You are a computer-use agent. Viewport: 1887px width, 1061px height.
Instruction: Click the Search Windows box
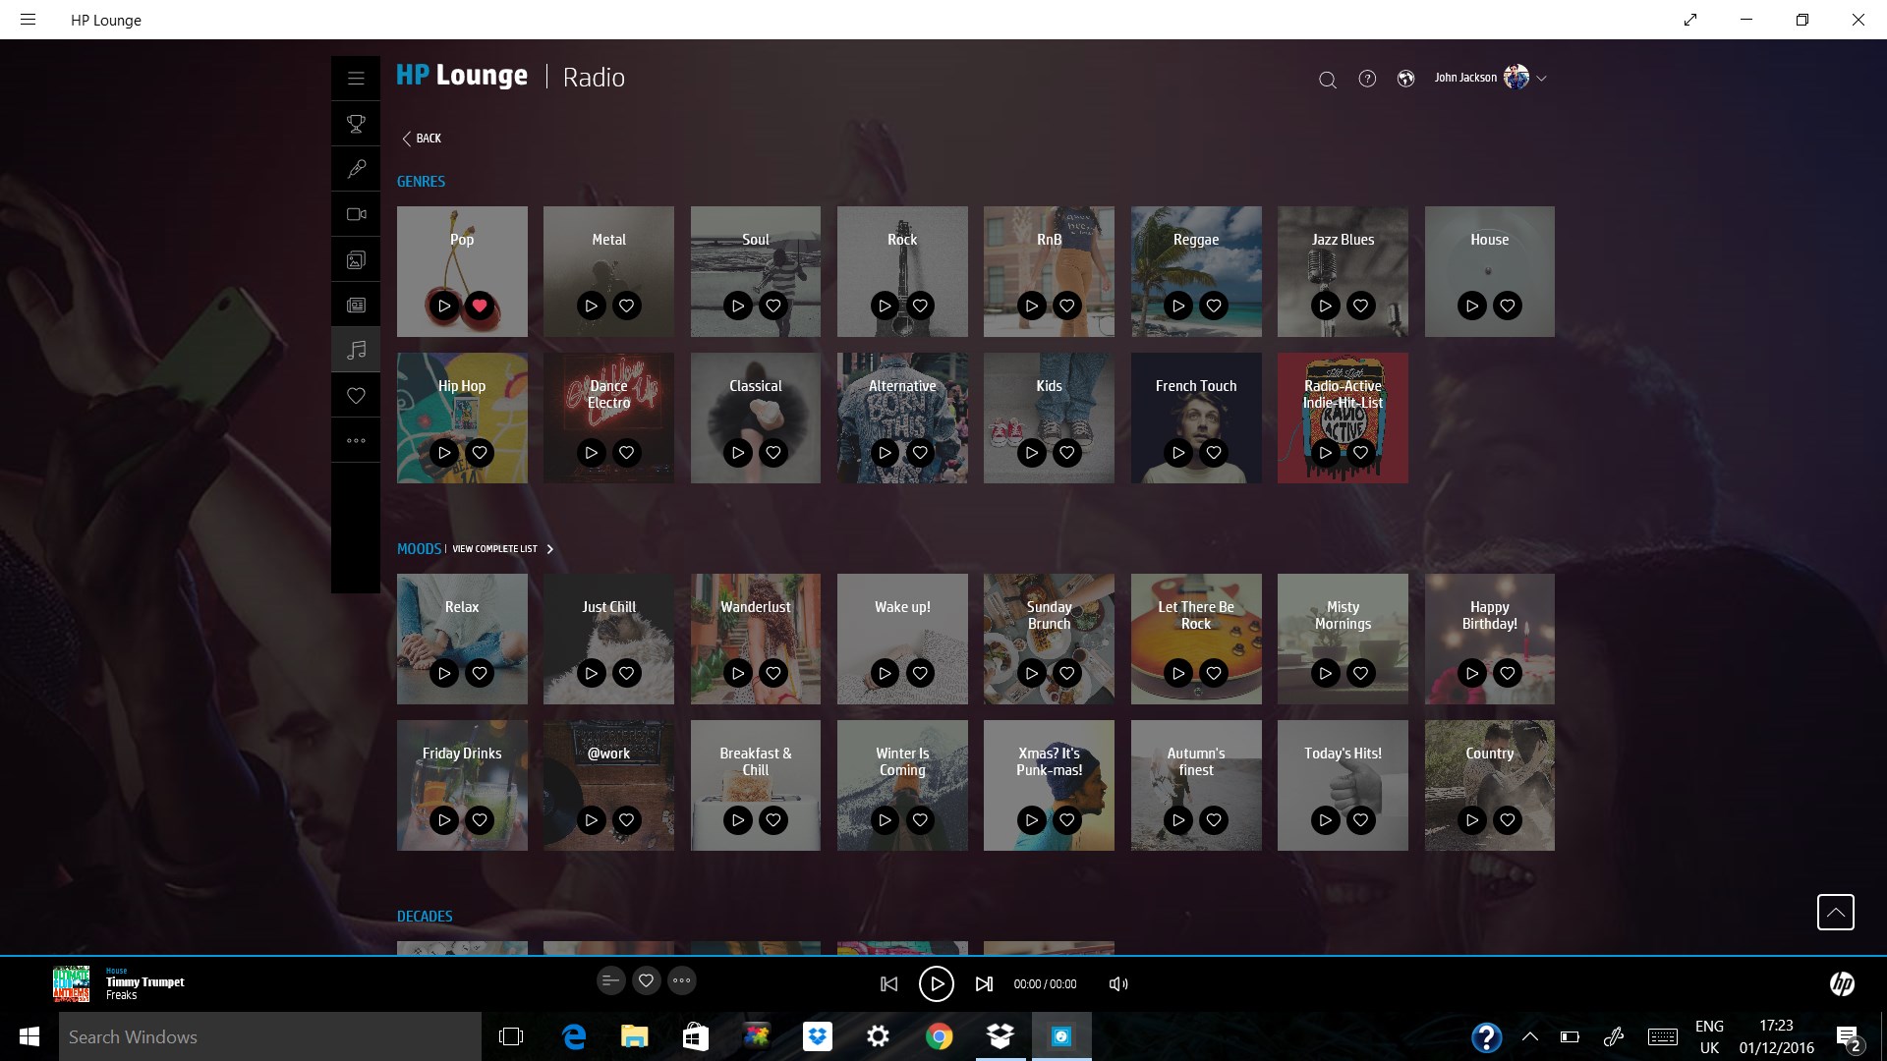pyautogui.click(x=270, y=1036)
